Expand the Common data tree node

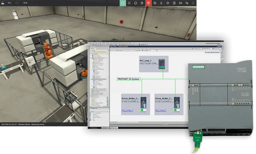coord(92,92)
